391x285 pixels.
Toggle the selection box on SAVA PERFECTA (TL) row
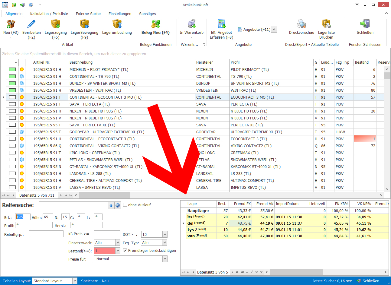pos(12,104)
